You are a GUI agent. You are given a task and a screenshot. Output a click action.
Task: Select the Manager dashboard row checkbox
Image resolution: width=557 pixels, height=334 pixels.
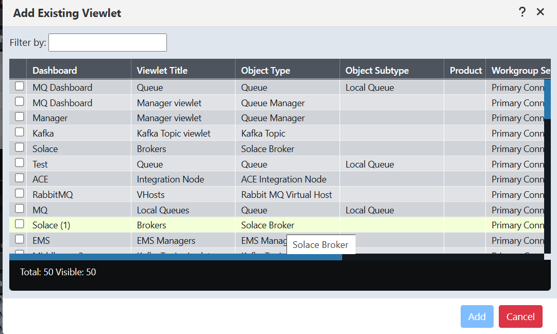pyautogui.click(x=20, y=117)
